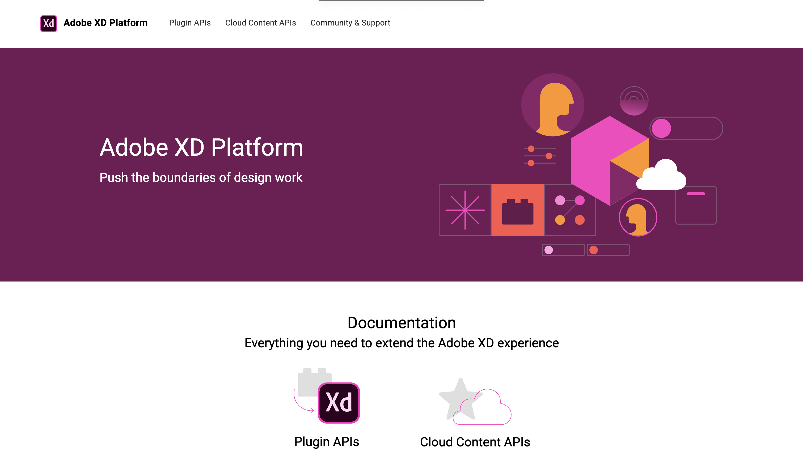803x452 pixels.
Task: Click the pink asterisk tile
Action: tap(465, 210)
